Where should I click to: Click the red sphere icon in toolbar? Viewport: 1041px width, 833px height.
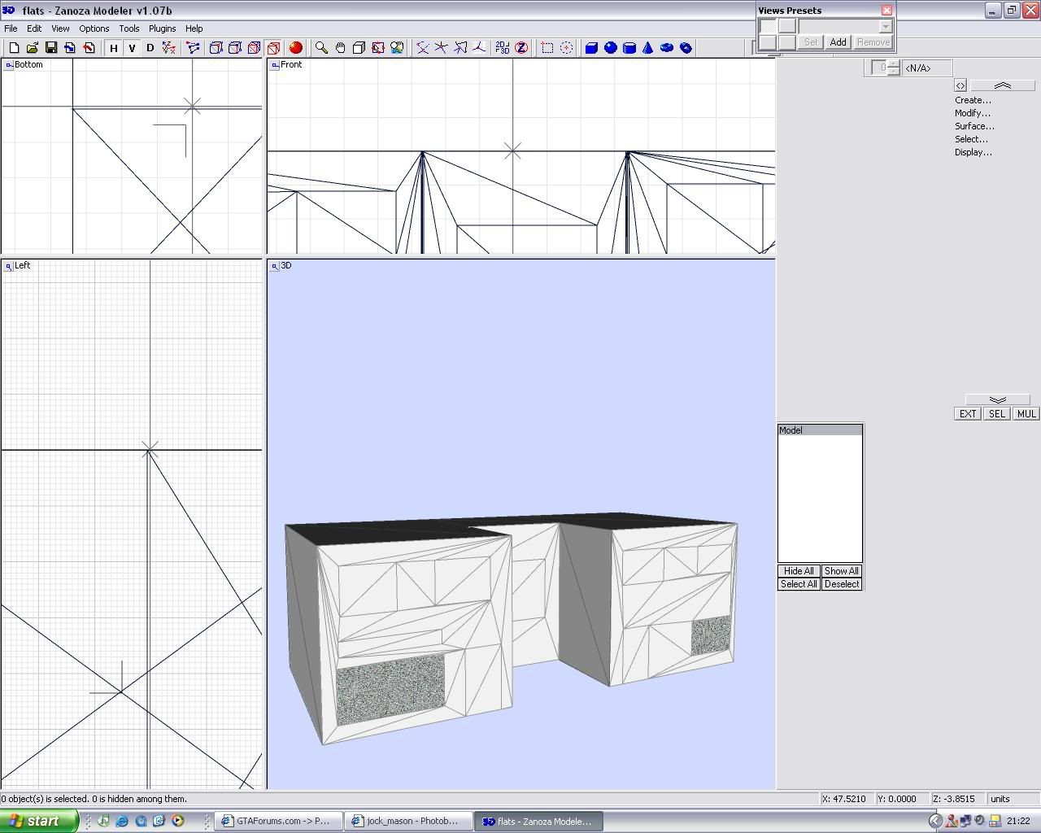(x=295, y=48)
